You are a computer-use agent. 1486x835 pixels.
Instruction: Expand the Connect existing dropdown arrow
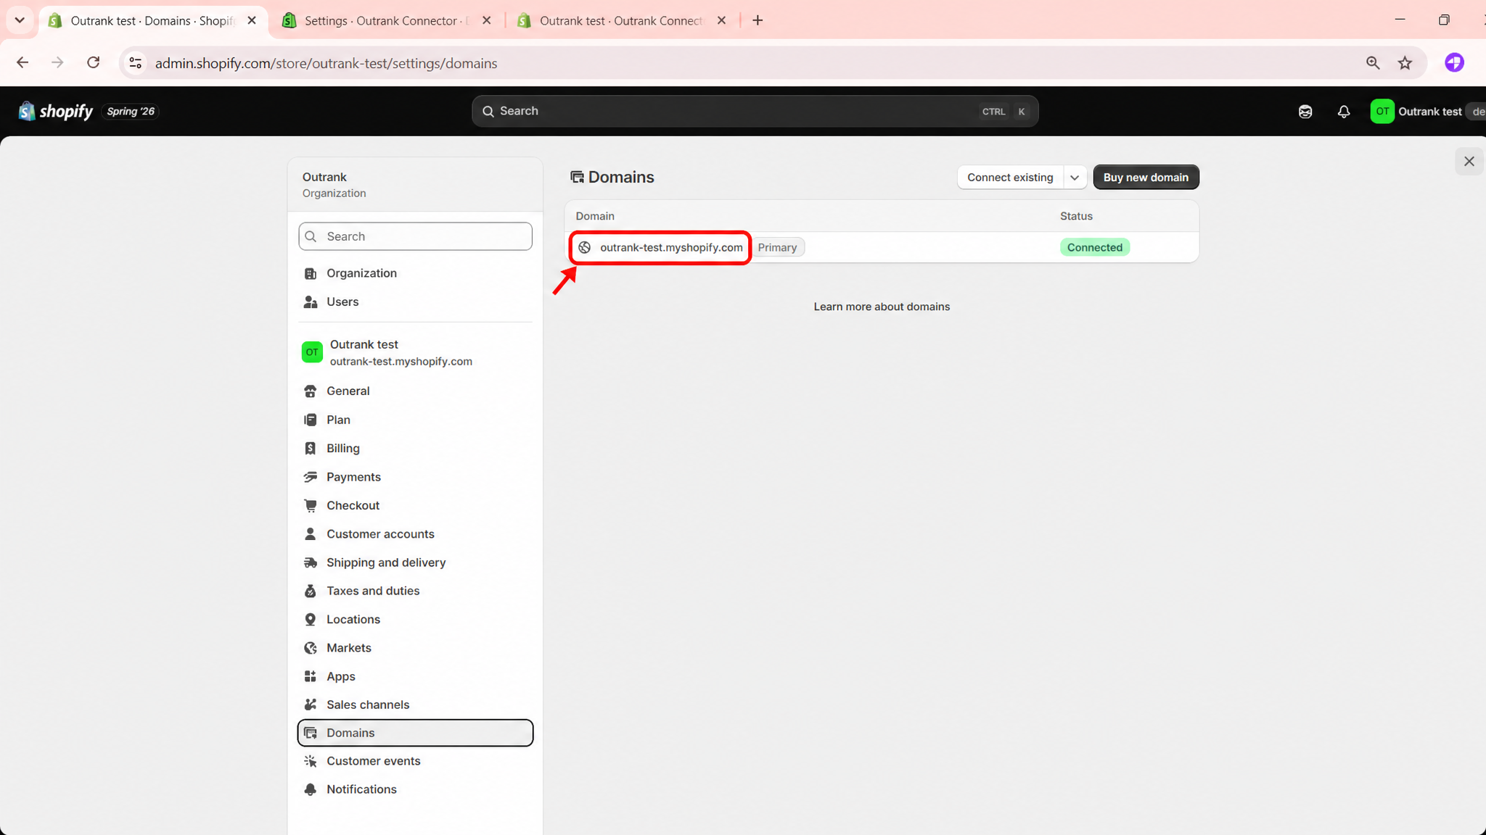coord(1075,178)
